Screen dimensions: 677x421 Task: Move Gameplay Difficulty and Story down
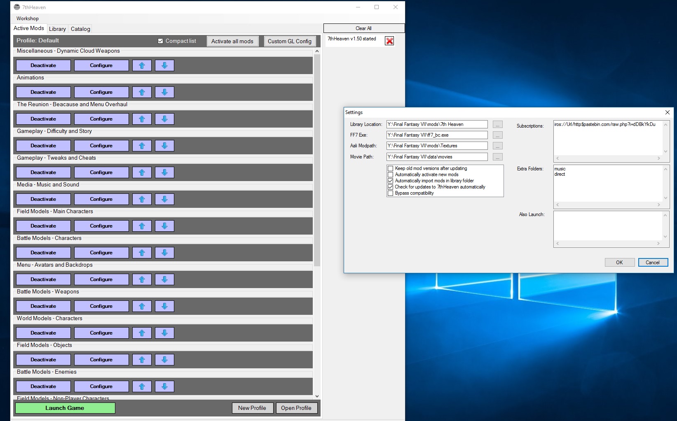pos(164,146)
